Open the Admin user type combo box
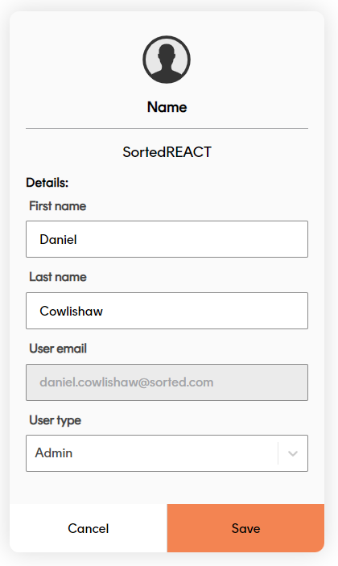The width and height of the screenshot is (338, 566). 167,453
